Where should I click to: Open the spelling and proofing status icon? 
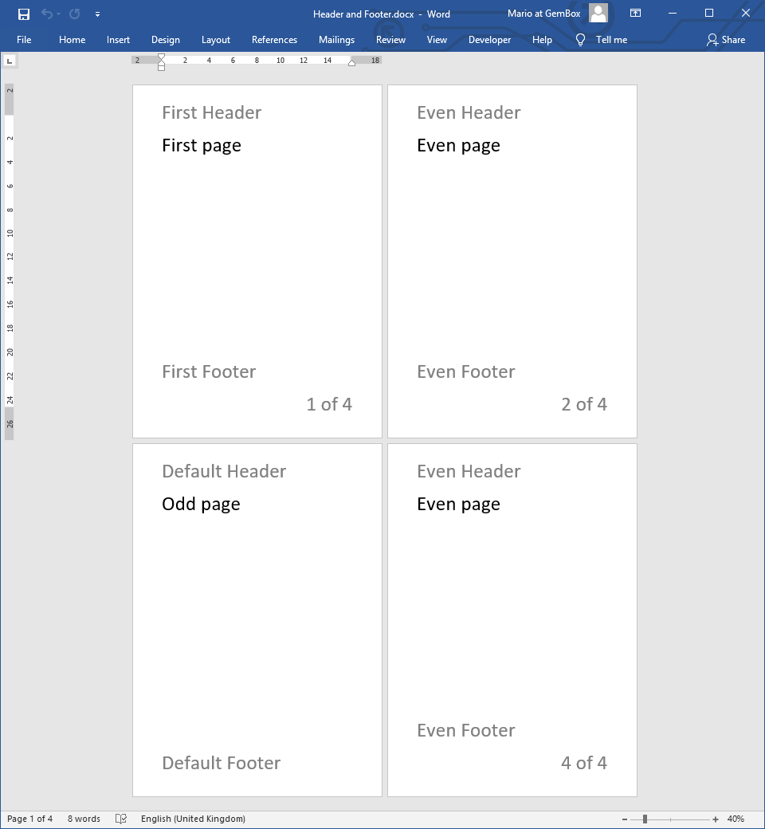[x=121, y=819]
